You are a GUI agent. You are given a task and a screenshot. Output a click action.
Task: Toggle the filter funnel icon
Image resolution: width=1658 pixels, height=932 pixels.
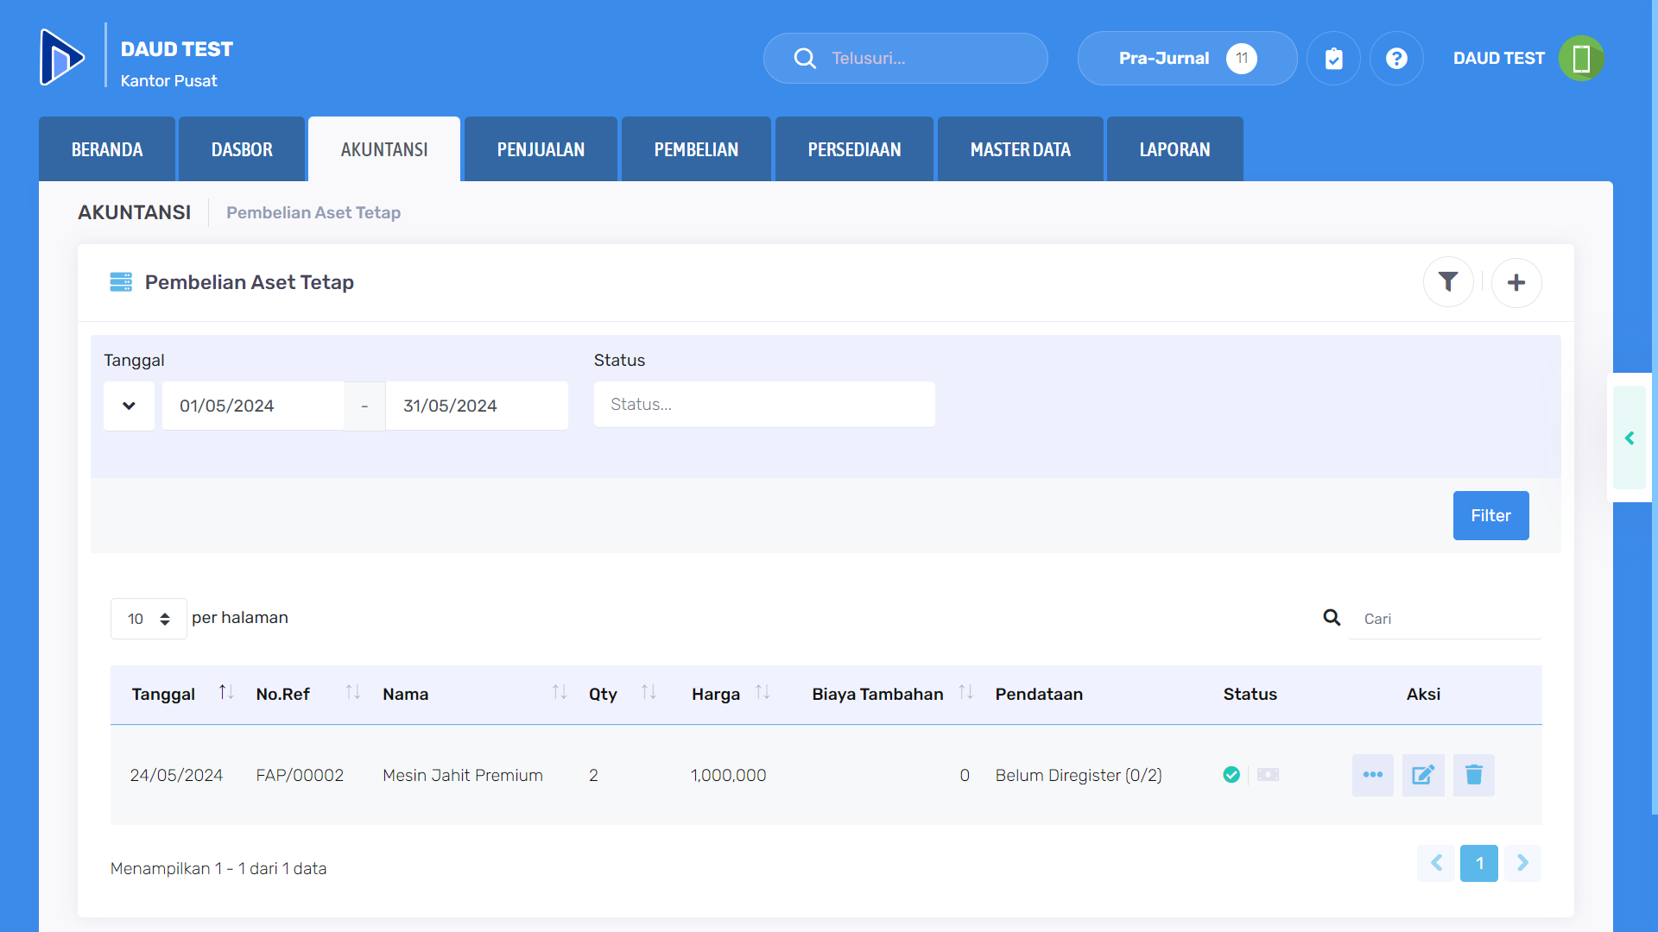(1448, 282)
